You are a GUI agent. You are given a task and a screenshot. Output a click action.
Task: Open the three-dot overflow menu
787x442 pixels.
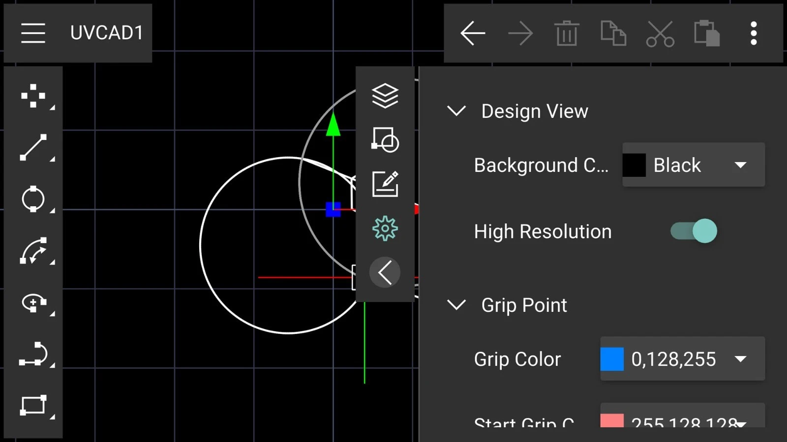[x=753, y=33]
